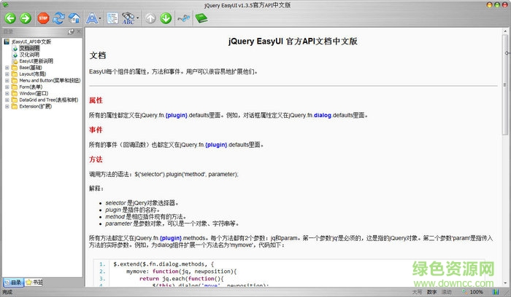Image resolution: width=511 pixels, height=297 pixels.
Task: Select the Window(窗口) folder label
Action: pos(34,94)
